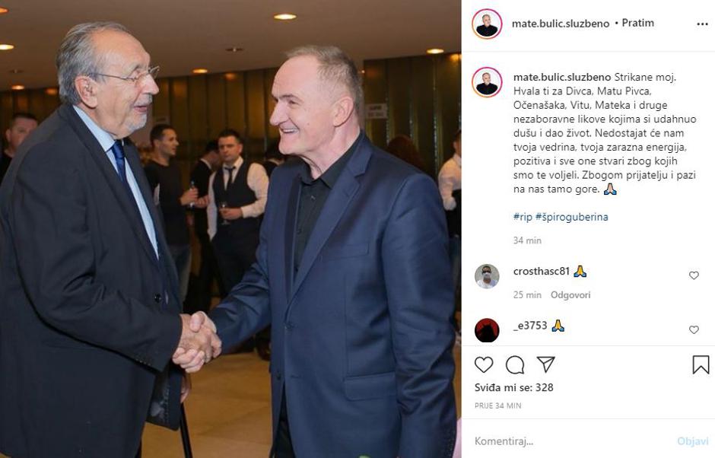Open crosthasc81's profile avatar
This screenshot has width=715, height=458.
coord(487,276)
